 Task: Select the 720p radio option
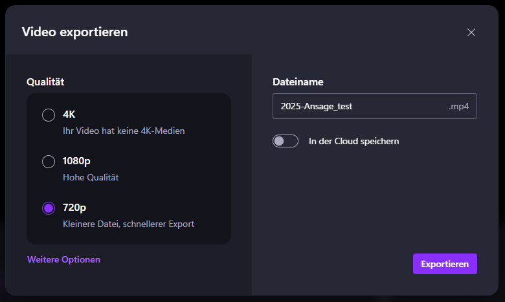(x=49, y=208)
